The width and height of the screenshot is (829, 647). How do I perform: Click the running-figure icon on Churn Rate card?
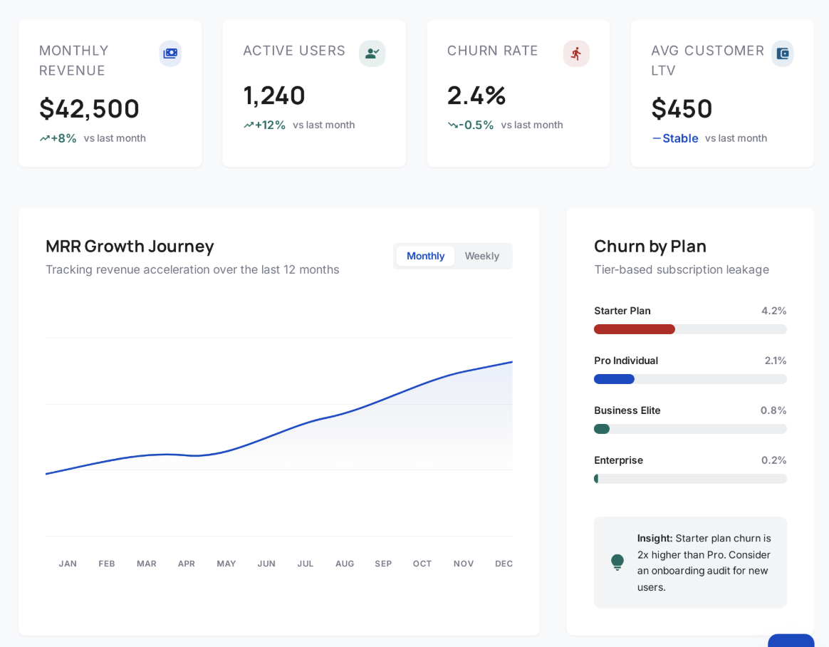point(576,53)
